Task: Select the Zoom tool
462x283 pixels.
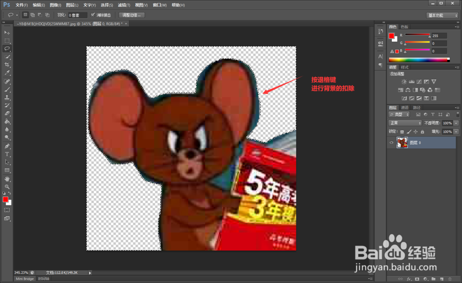Action: (7, 187)
